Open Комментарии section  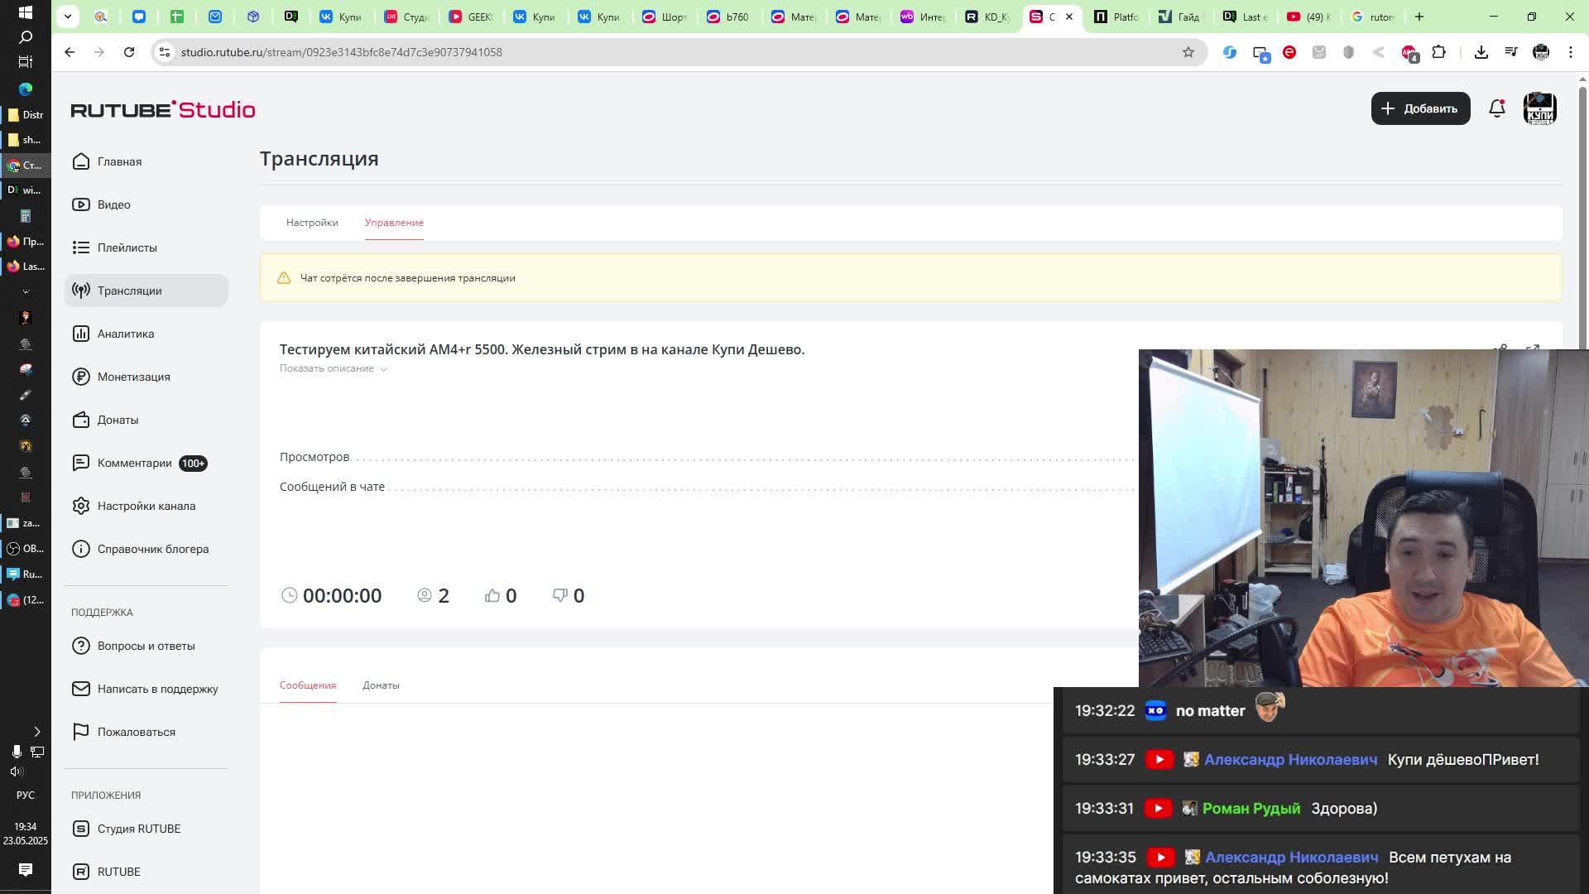click(134, 463)
